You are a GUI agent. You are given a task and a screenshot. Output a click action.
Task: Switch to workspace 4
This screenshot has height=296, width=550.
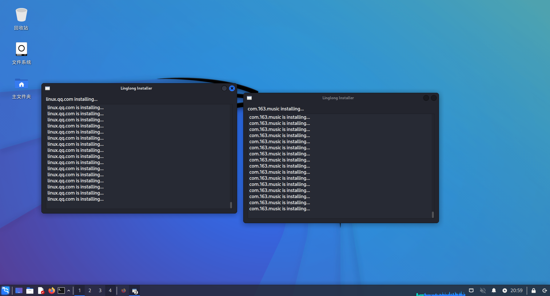click(x=110, y=291)
